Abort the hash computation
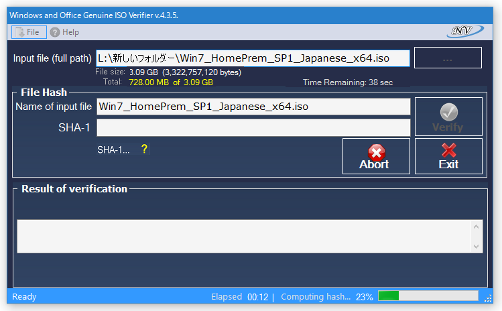The width and height of the screenshot is (502, 311). tap(376, 156)
